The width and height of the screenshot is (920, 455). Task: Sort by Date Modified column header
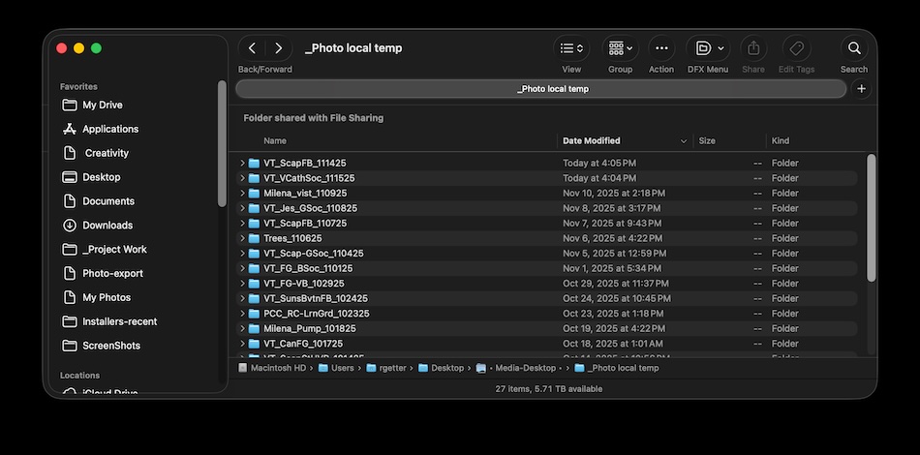point(592,140)
